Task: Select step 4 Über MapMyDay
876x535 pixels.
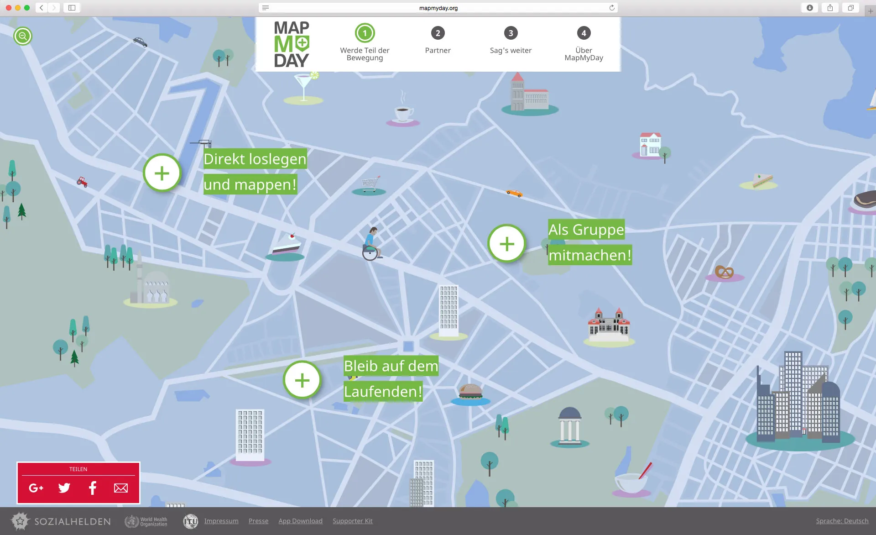Action: (x=584, y=43)
